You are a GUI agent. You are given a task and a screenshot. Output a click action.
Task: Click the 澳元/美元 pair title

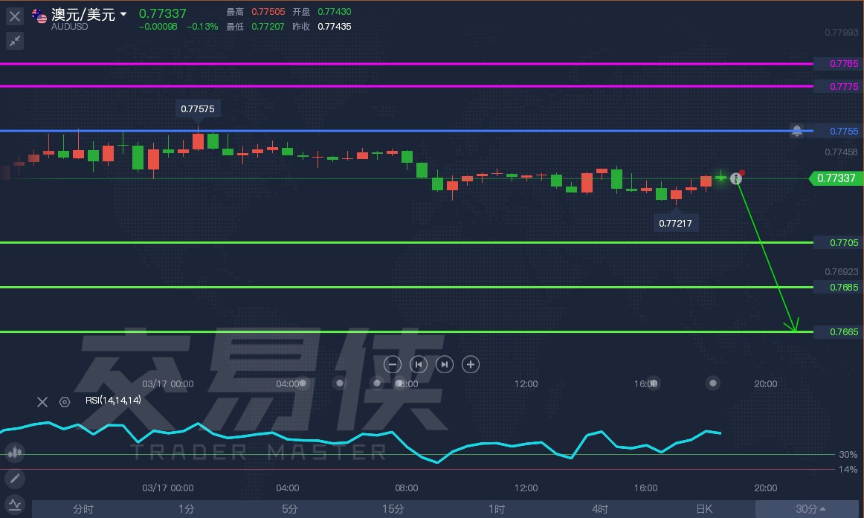tap(83, 14)
